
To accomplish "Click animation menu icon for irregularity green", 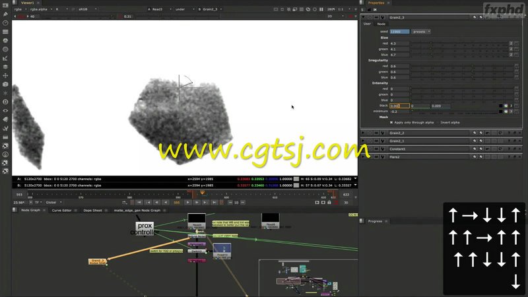I will (x=517, y=72).
